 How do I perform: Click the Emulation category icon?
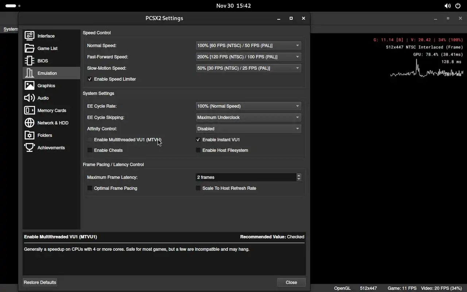[30, 73]
